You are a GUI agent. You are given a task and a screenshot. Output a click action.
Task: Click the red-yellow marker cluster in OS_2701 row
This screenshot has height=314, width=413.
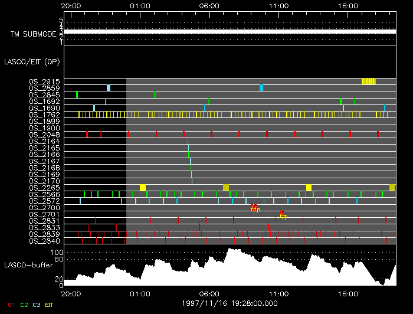click(x=283, y=215)
